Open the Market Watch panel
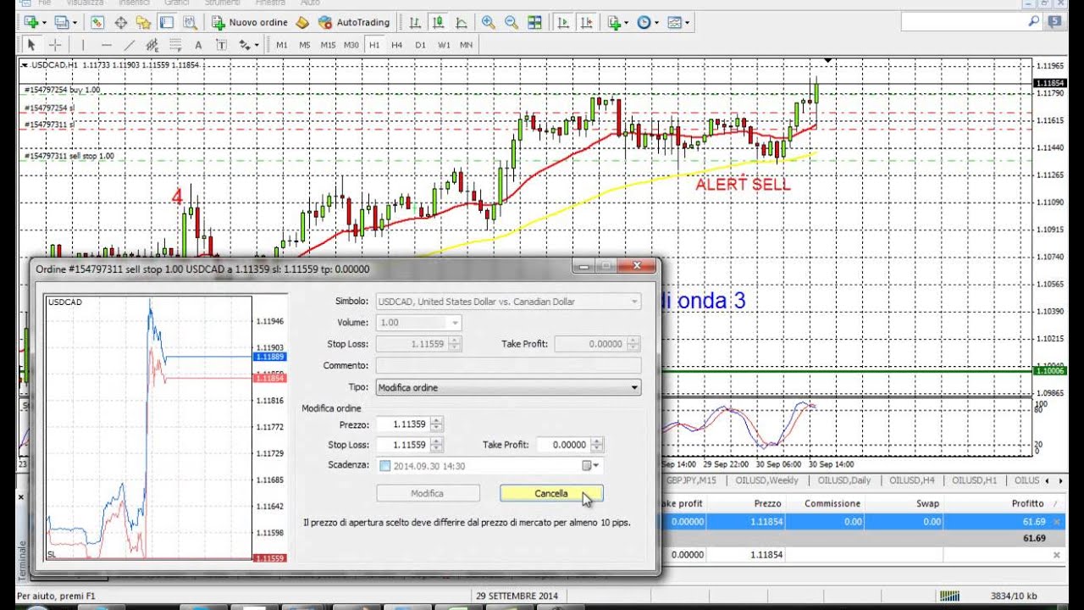Screen dimensions: 1084x610 97,22
